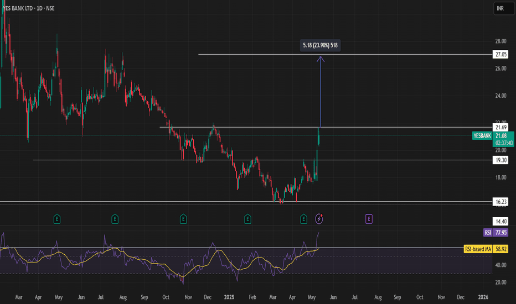Select the 19.30 horizontal line price label
The height and width of the screenshot is (304, 516).
[500, 160]
